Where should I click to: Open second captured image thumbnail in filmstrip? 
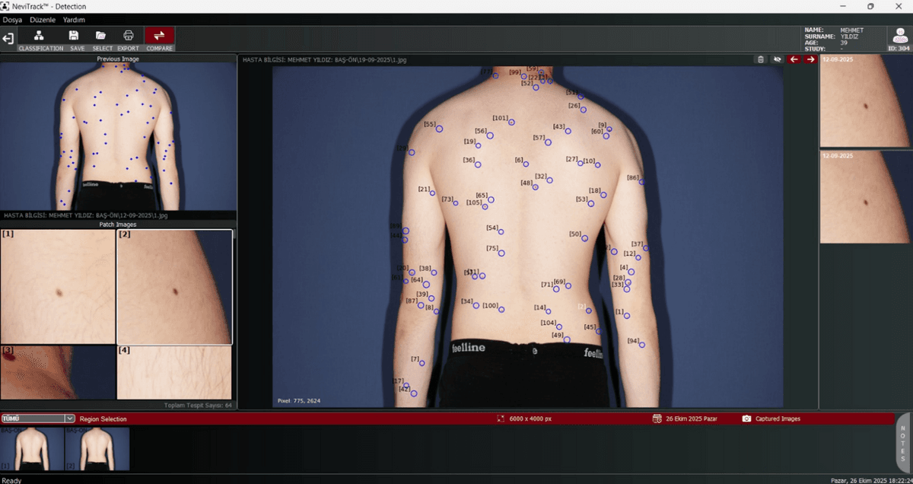tap(97, 449)
